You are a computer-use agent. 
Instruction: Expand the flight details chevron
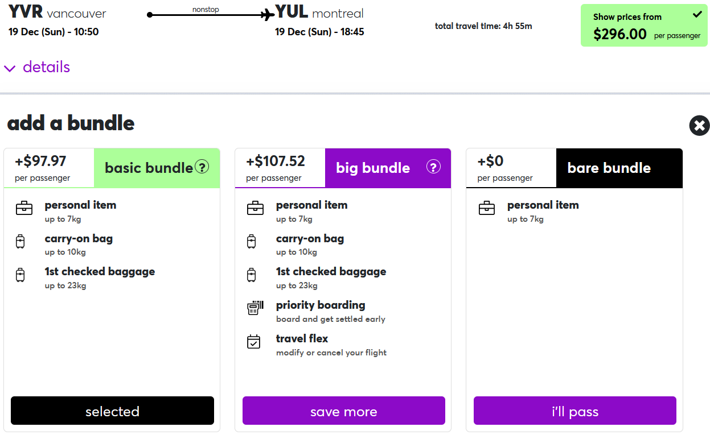click(10, 69)
